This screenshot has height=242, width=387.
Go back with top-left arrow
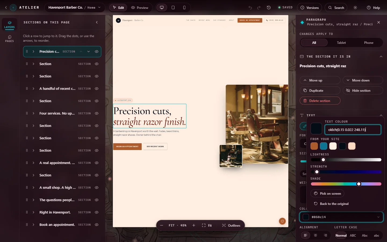(x=6, y=8)
